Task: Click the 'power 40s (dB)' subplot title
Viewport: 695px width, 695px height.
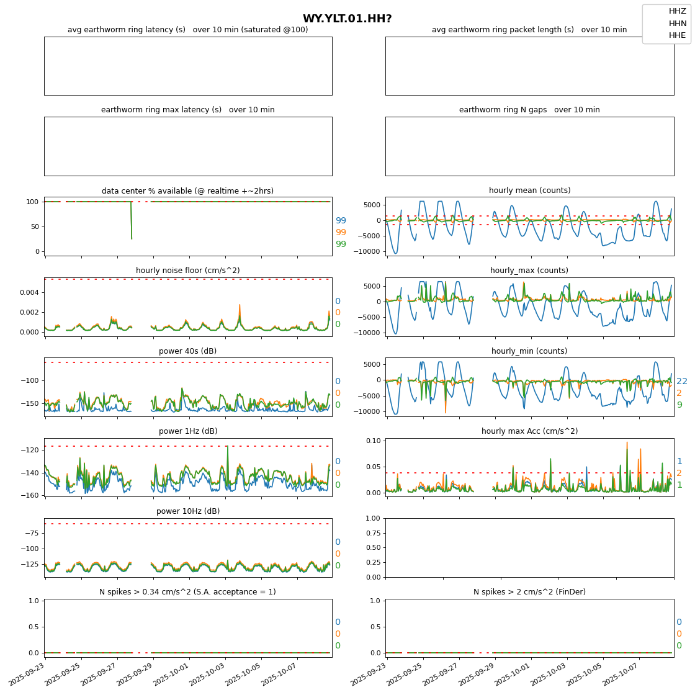Action: coord(187,351)
